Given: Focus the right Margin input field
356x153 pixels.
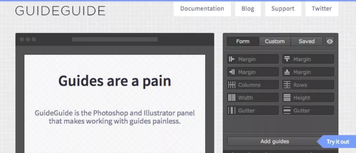Looking at the screenshot, I should coord(253,72).
